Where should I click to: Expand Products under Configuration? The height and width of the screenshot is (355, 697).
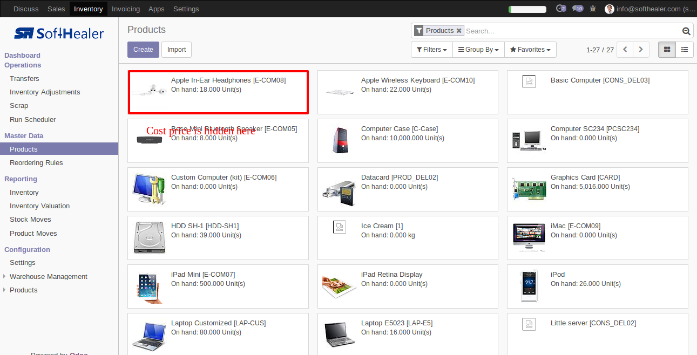coord(24,290)
